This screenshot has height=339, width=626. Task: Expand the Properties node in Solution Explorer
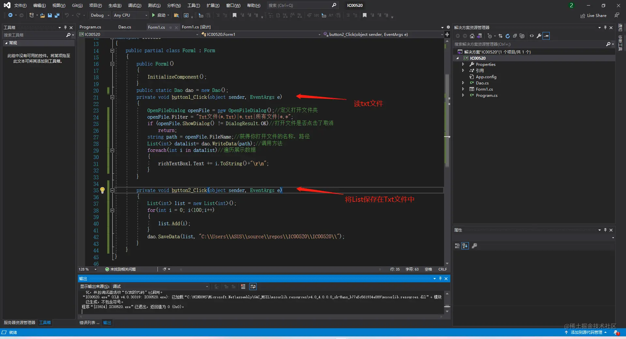pyautogui.click(x=463, y=64)
